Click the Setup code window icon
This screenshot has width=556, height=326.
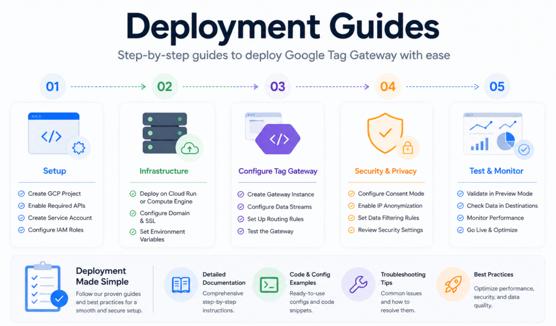coord(54,133)
